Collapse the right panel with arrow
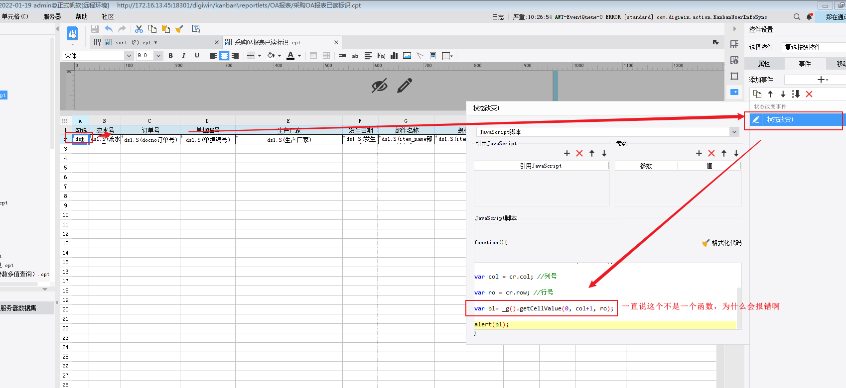 [734, 29]
